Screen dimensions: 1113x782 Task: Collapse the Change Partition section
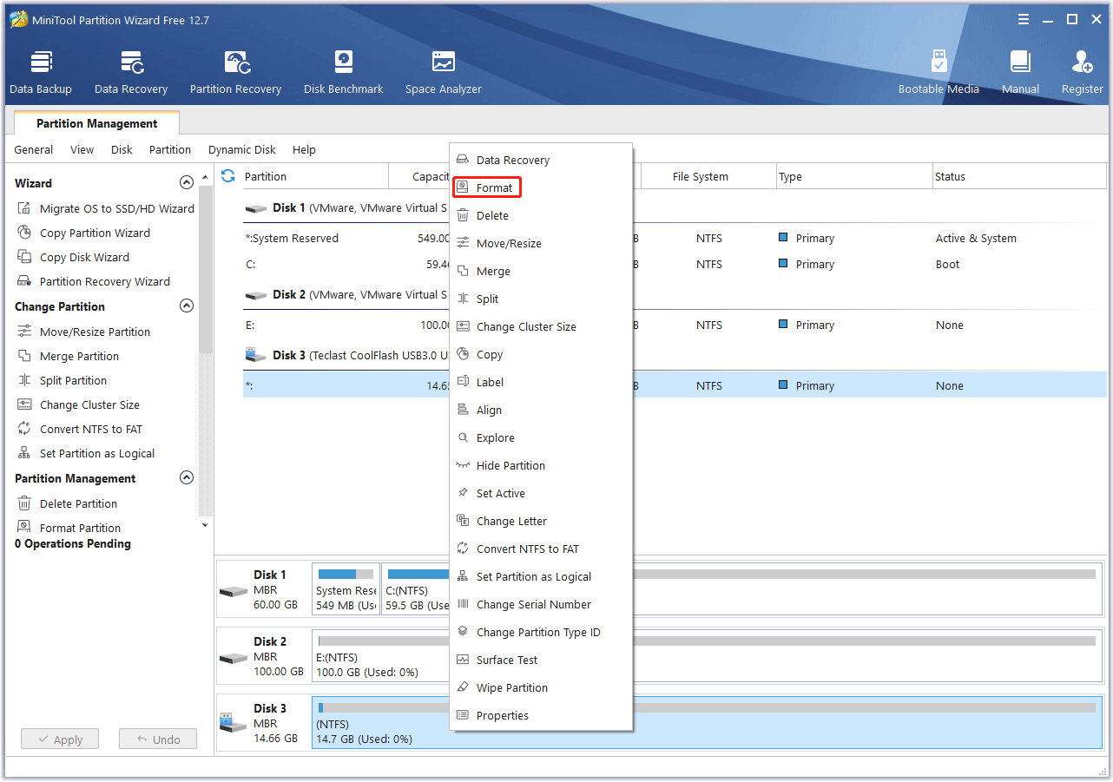tap(187, 306)
